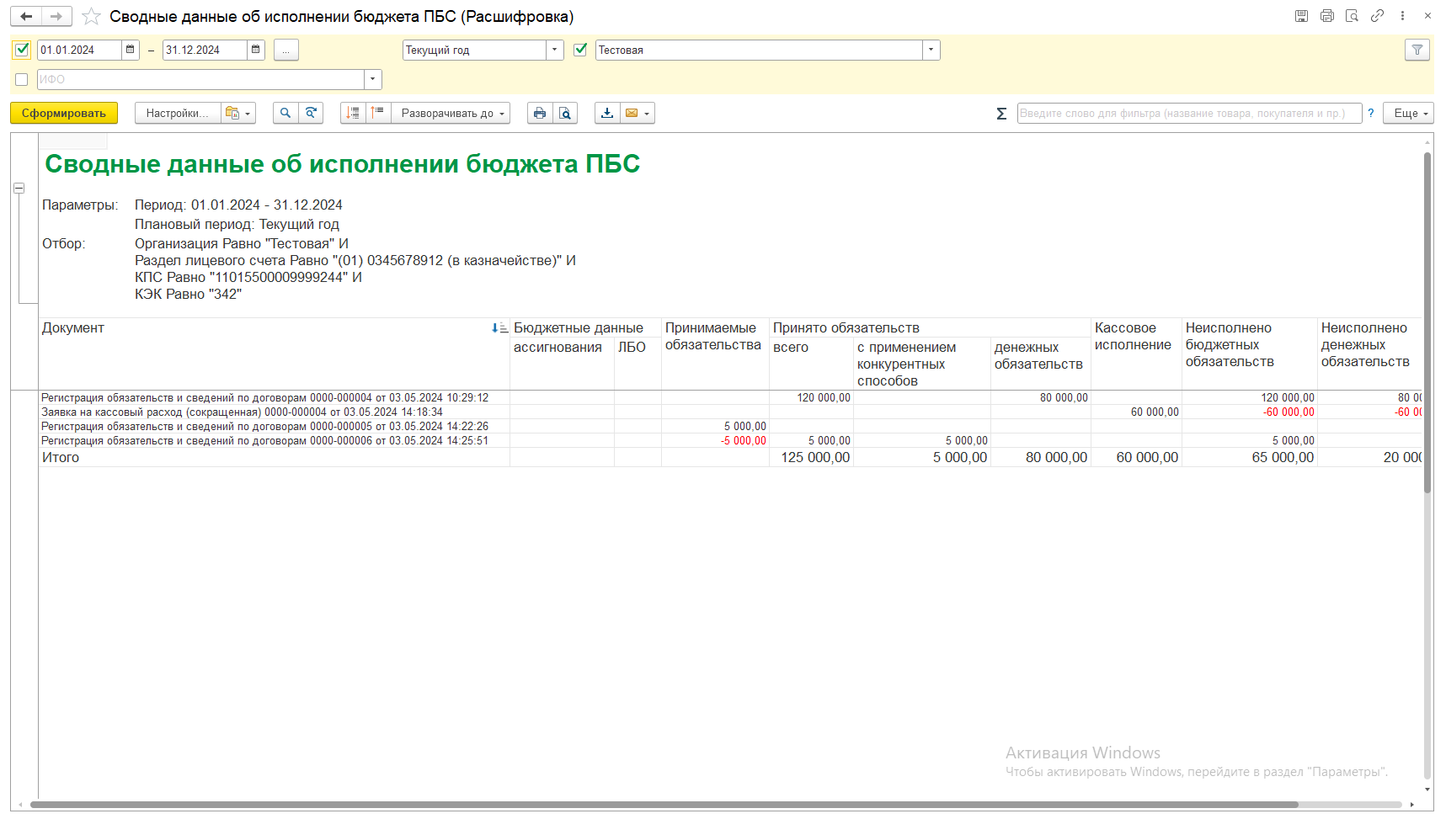Click the ЛБО column subheader
Image resolution: width=1446 pixels, height=819 pixels.
pyautogui.click(x=632, y=347)
